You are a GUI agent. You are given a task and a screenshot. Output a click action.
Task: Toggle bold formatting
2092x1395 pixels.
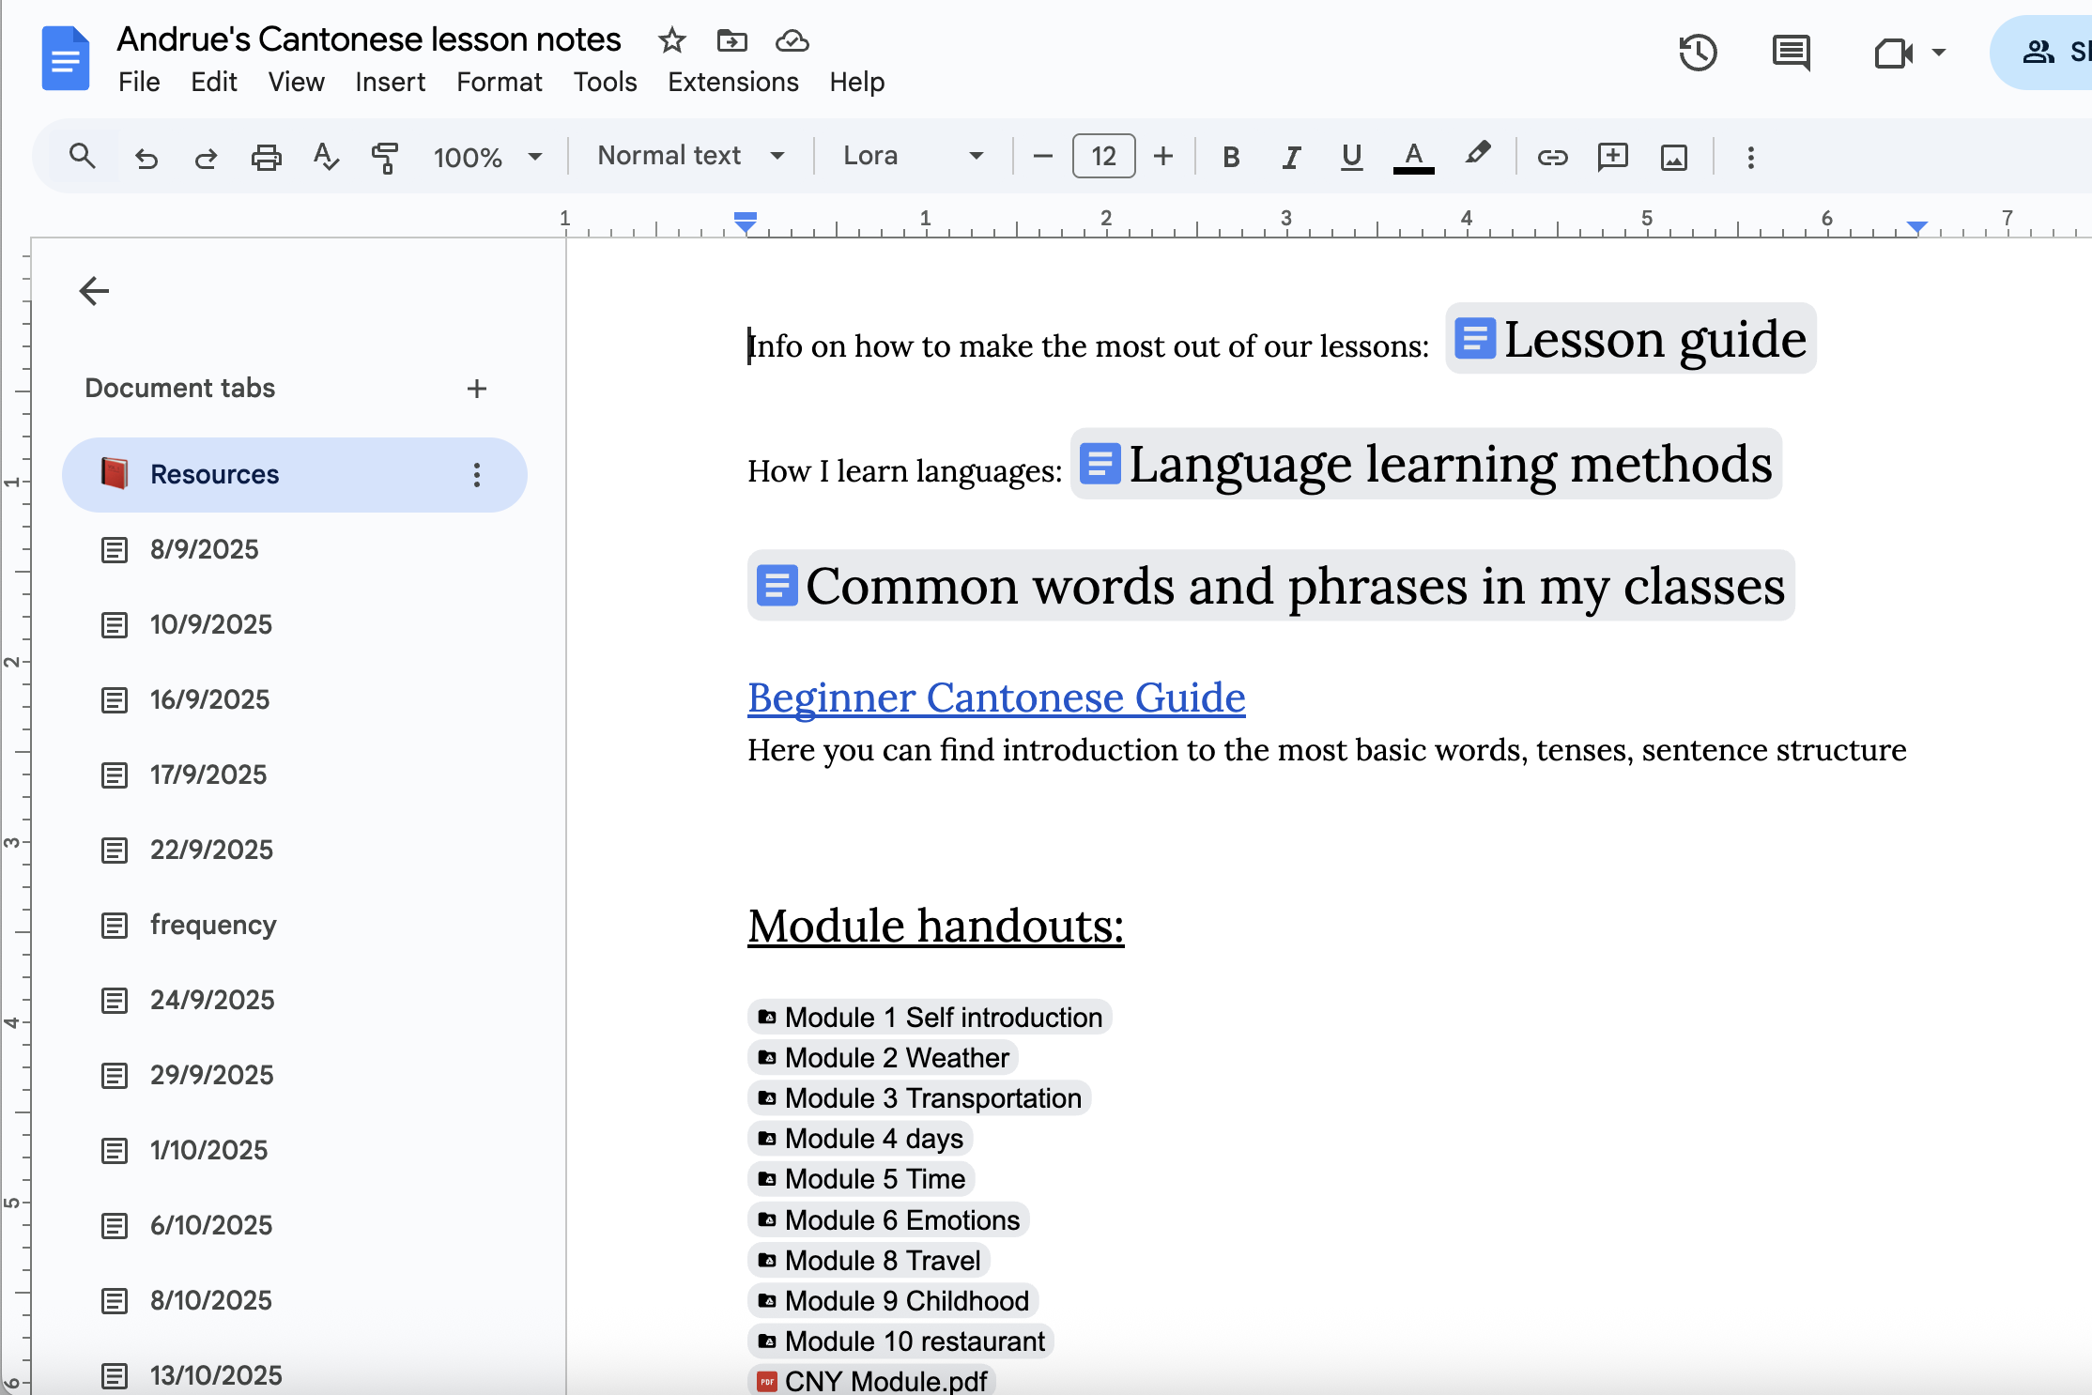(x=1231, y=157)
